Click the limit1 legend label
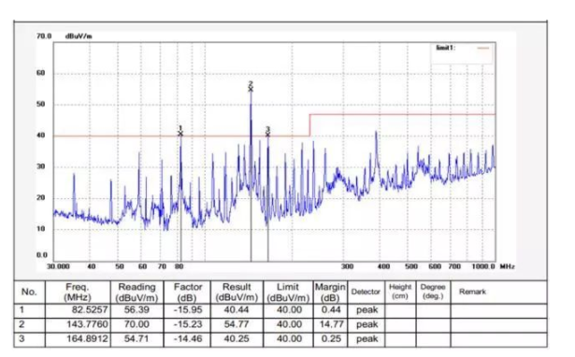Image resolution: width=575 pixels, height=357 pixels. 446,48
